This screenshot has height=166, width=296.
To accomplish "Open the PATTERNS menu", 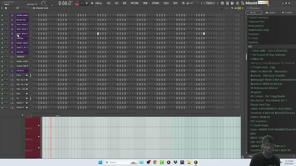I will point(135,3).
